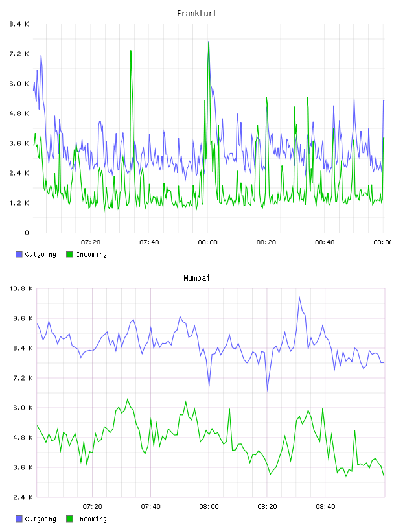Click the green Incoming swatch in the Mumbai legend
This screenshot has height=529, width=394.
[x=69, y=519]
